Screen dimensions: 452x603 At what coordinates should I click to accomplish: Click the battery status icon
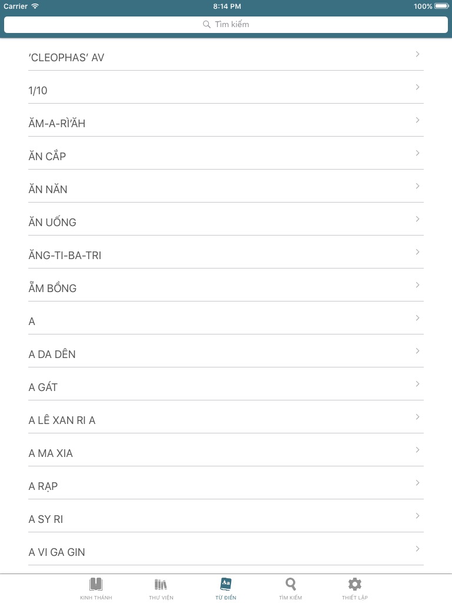tap(441, 6)
